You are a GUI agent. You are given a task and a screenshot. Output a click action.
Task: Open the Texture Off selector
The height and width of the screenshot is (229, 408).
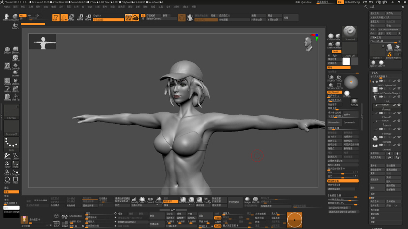click(11, 128)
